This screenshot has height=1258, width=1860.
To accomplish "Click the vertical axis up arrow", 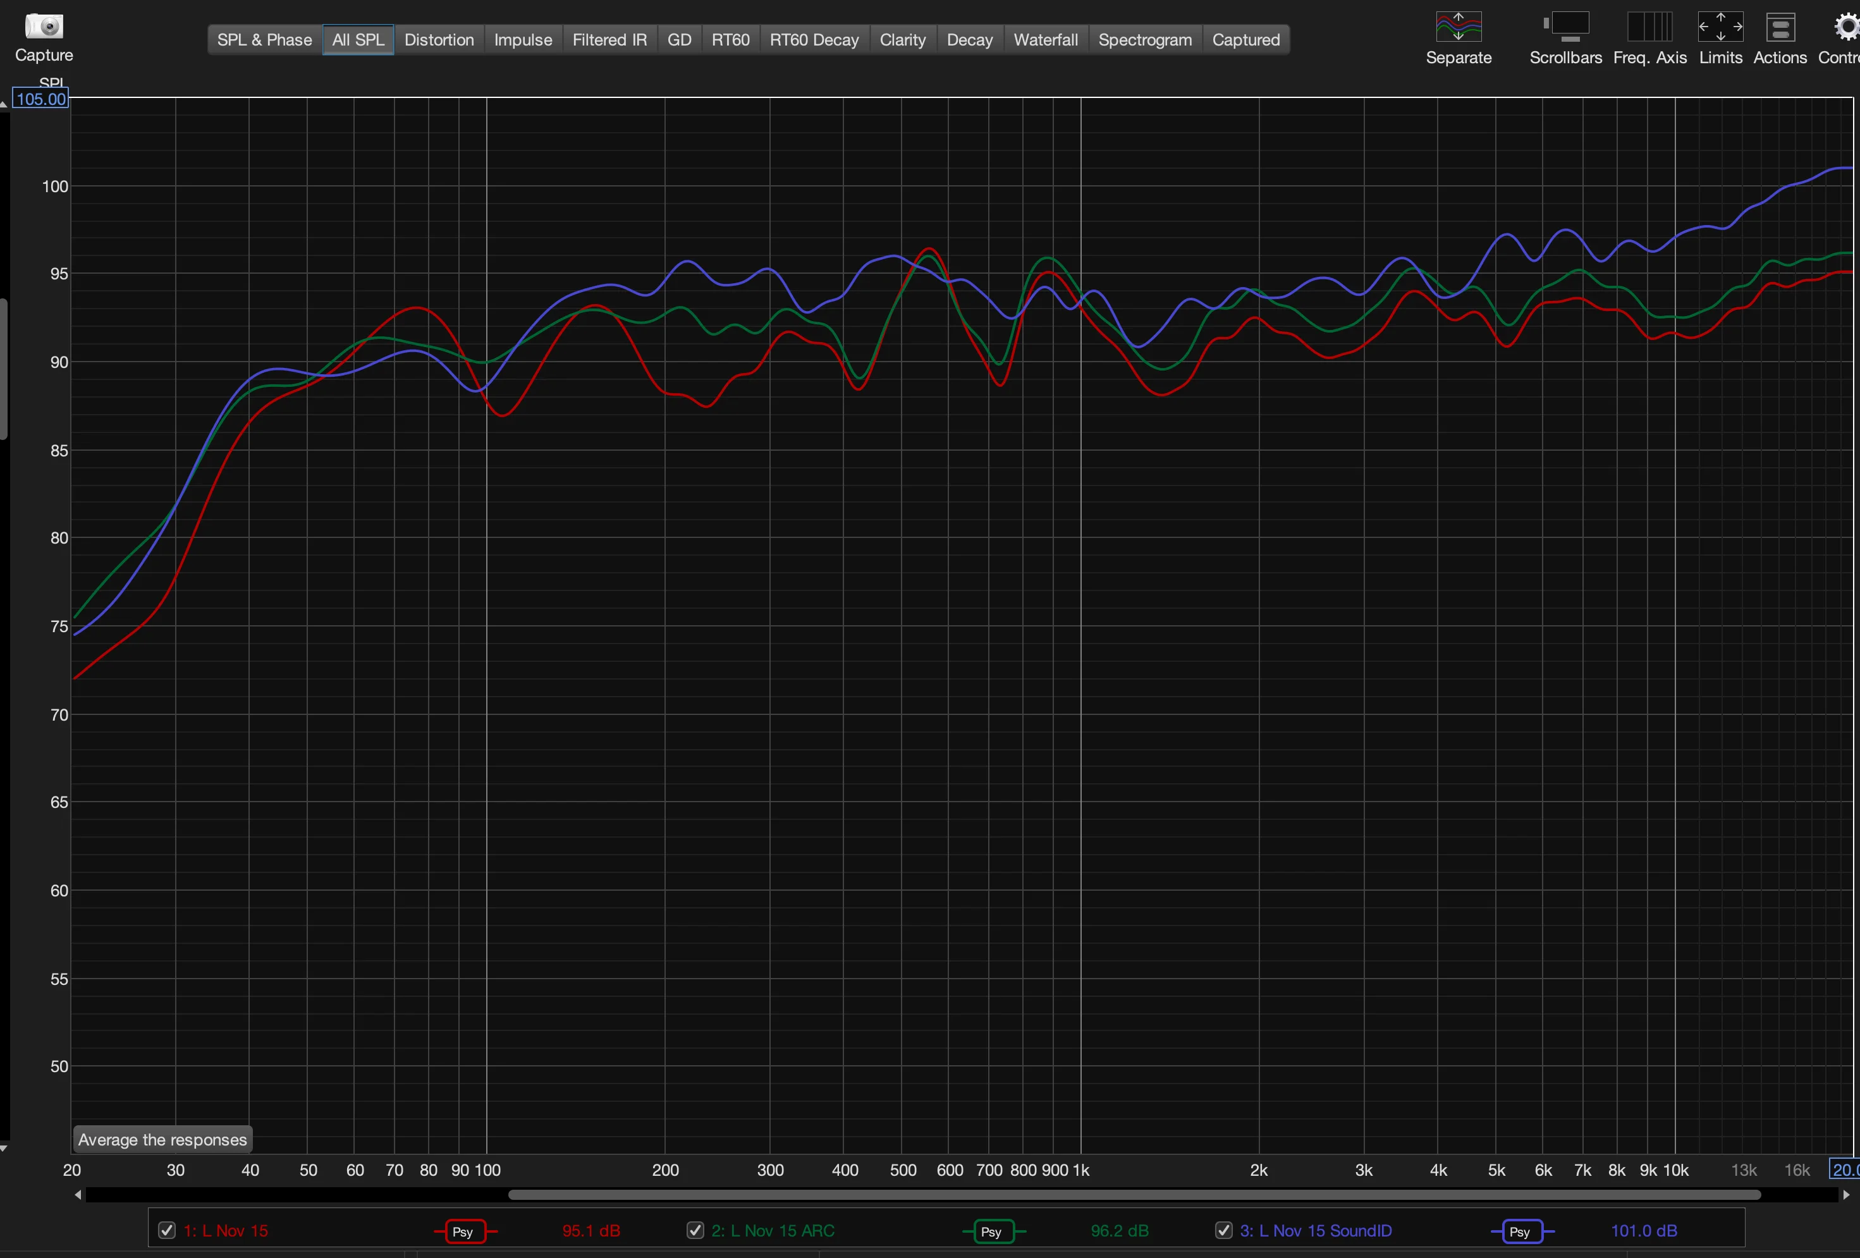I will pyautogui.click(x=4, y=104).
